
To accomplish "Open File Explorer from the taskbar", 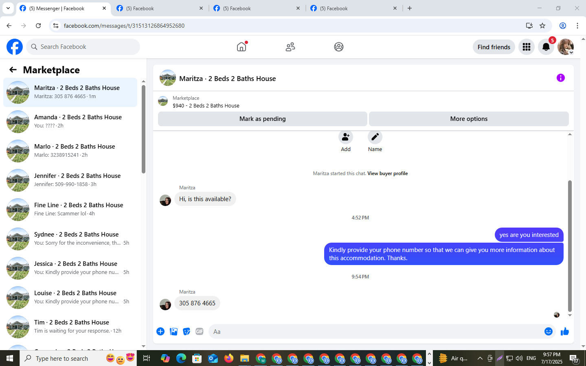I will [244, 358].
